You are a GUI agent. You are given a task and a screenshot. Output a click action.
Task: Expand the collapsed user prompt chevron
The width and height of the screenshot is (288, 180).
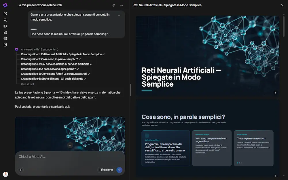[x=119, y=15]
